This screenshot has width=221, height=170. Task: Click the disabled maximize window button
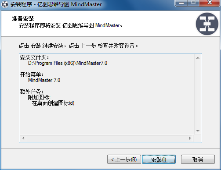coord(193,3)
